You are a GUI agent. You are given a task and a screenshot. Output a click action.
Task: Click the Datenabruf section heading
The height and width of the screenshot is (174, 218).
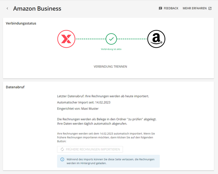(15, 87)
